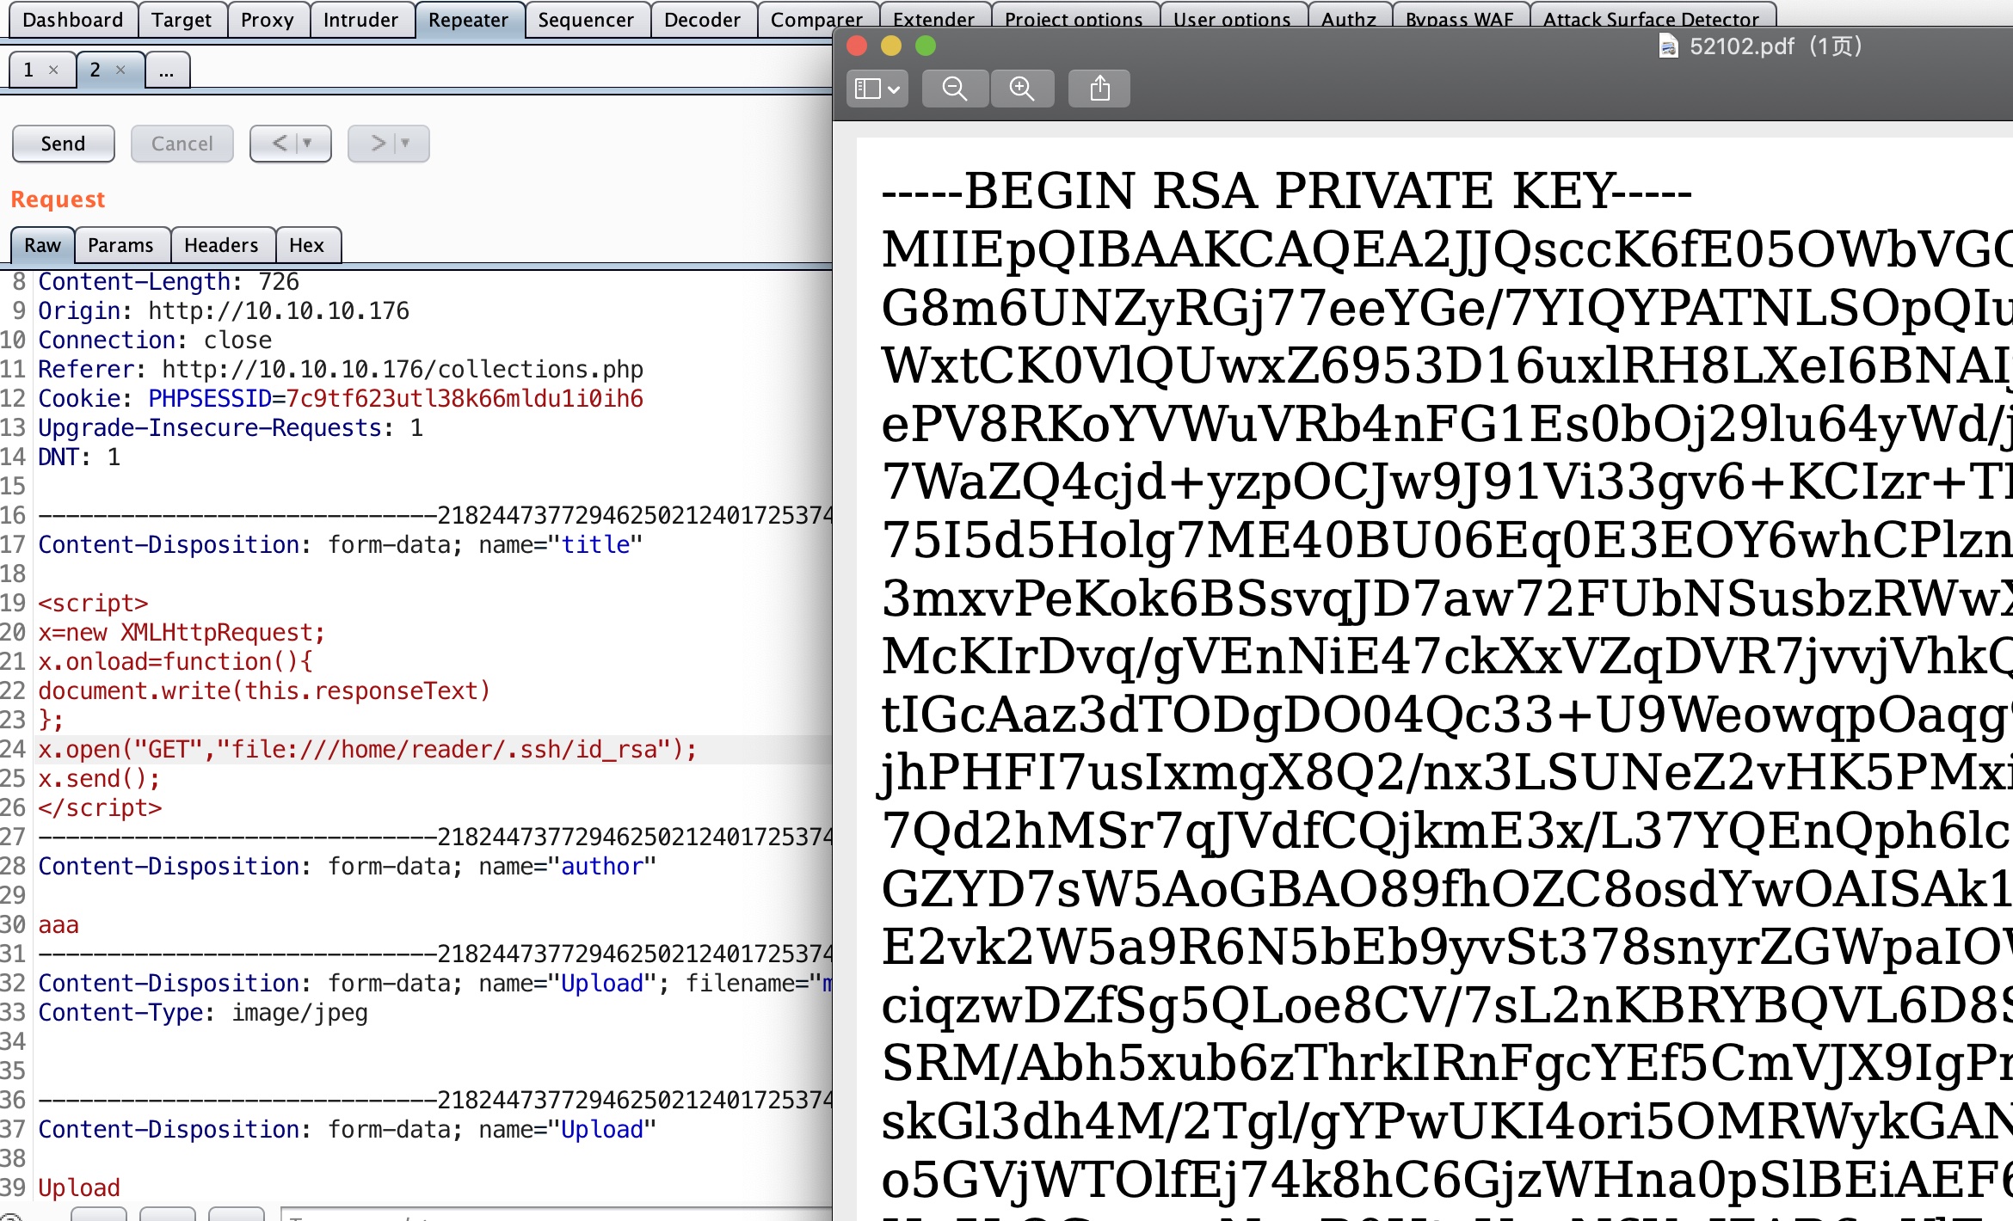The width and height of the screenshot is (2013, 1221).
Task: Click the share icon in Preview toolbar
Action: tap(1099, 89)
